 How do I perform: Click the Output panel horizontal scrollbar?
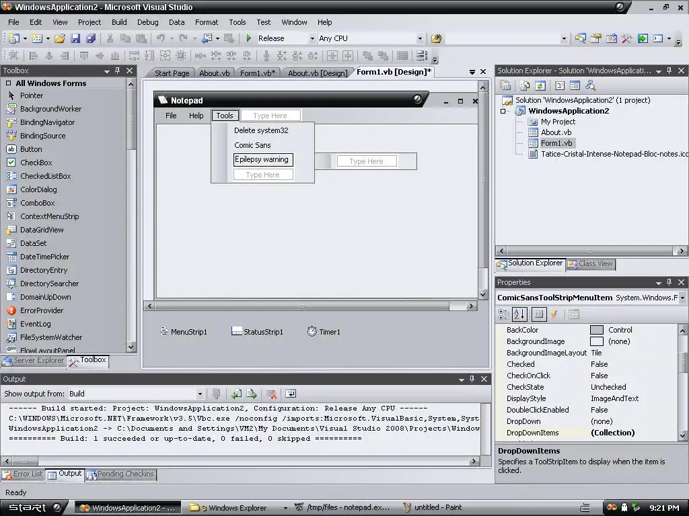[240, 461]
